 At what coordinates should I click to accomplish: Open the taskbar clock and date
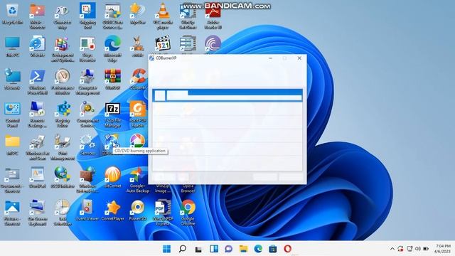[443, 249]
